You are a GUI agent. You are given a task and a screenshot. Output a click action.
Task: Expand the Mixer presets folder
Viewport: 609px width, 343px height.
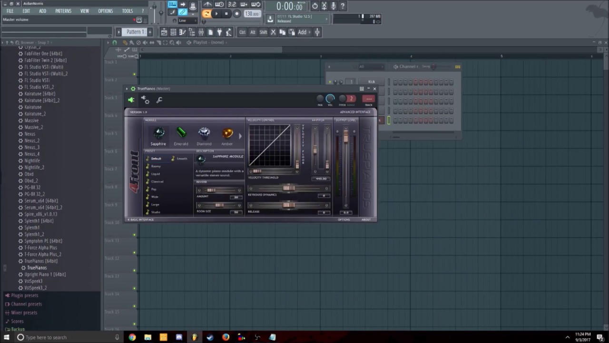click(24, 313)
